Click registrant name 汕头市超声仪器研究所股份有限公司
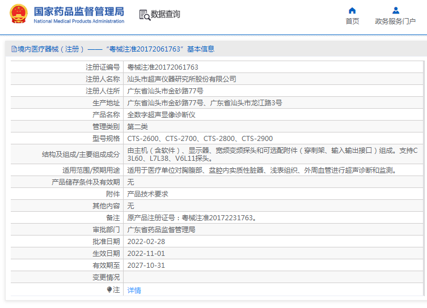 (181, 79)
